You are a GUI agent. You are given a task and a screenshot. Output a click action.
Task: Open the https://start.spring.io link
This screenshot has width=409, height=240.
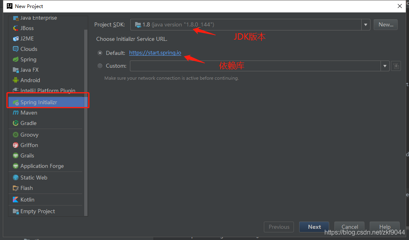155,52
